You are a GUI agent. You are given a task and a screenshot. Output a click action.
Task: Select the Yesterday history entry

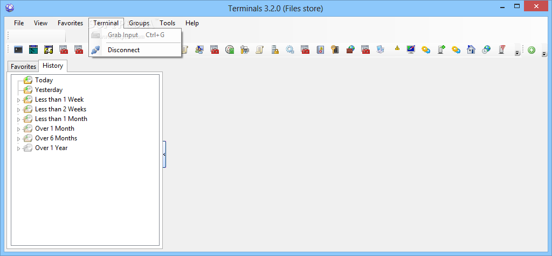coord(49,90)
